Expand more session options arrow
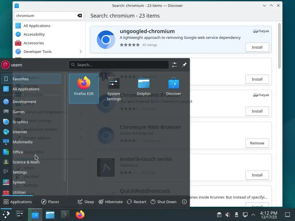This screenshot has width=295, height=221. pyautogui.click(x=184, y=202)
